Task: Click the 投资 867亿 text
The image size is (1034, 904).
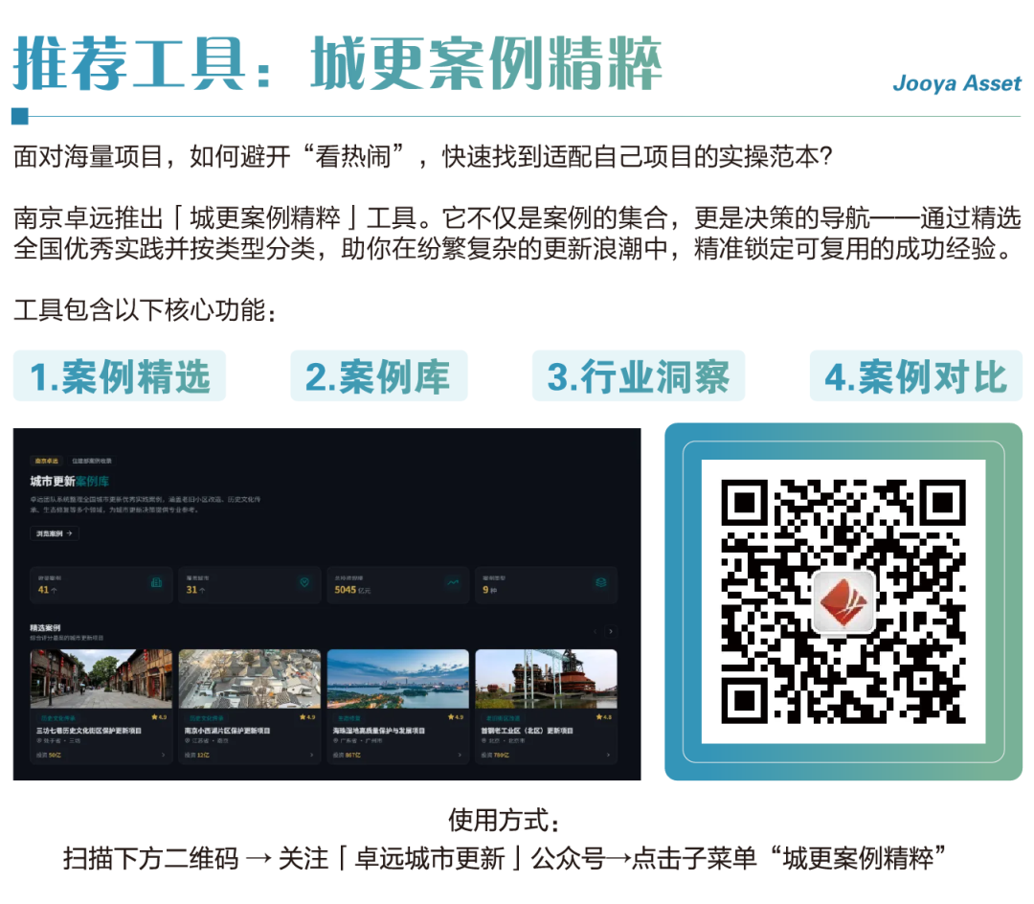Action: [x=347, y=755]
